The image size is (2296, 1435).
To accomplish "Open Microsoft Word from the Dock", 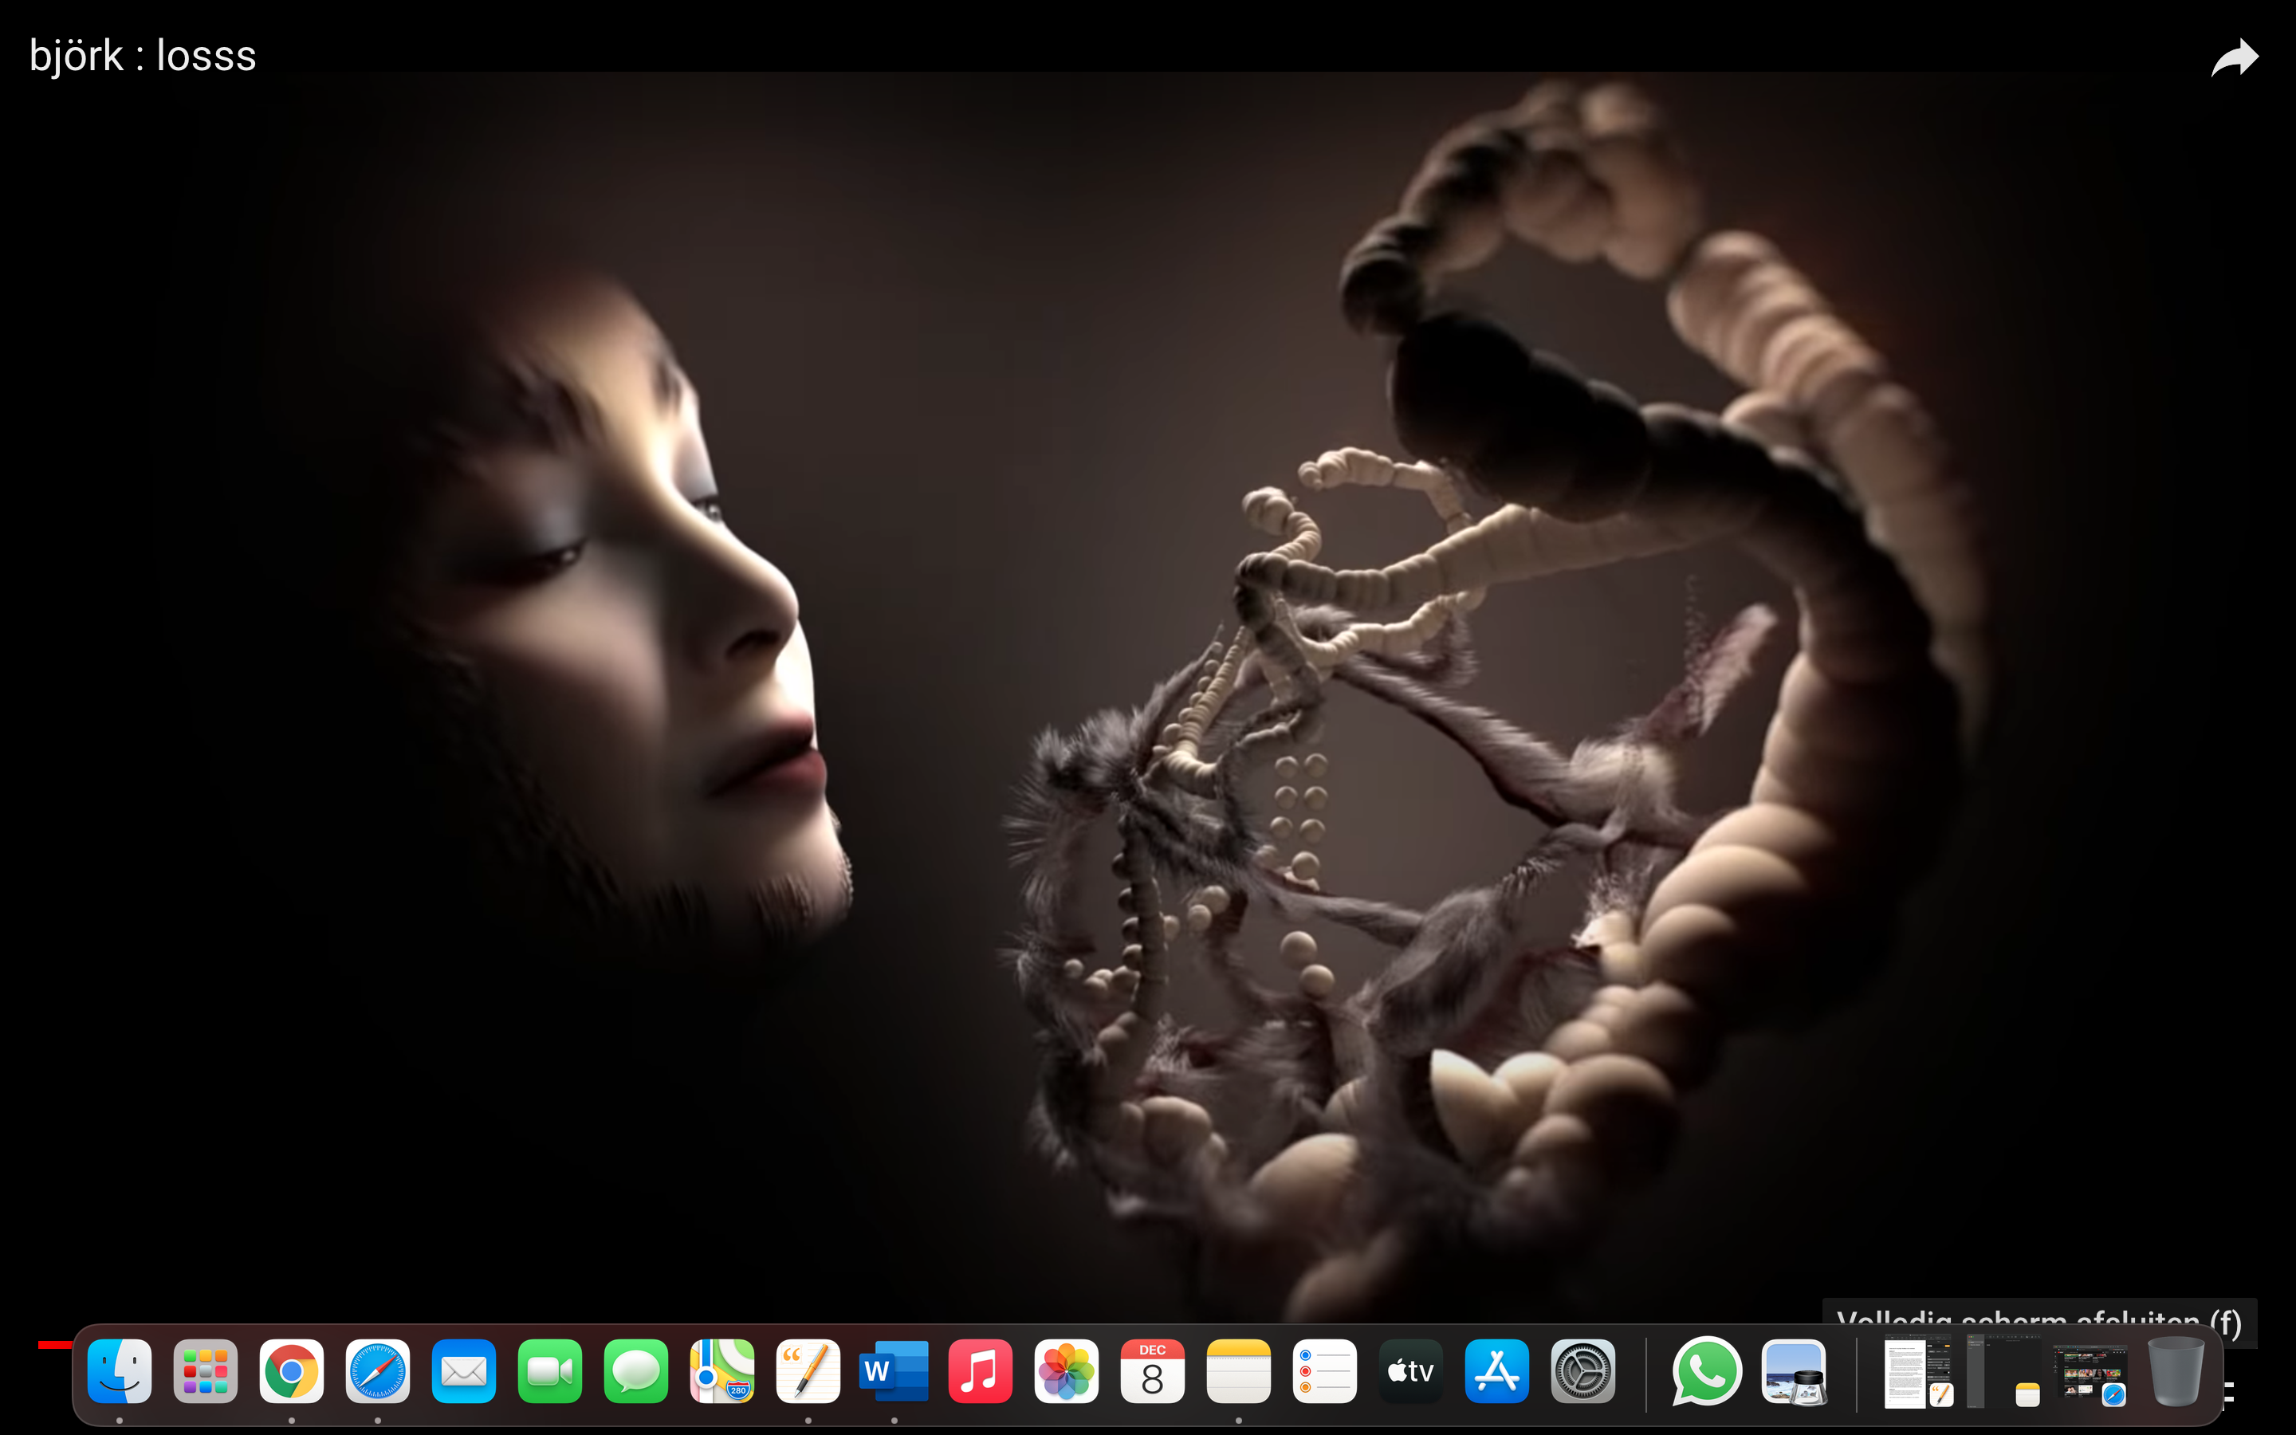I will click(x=894, y=1370).
